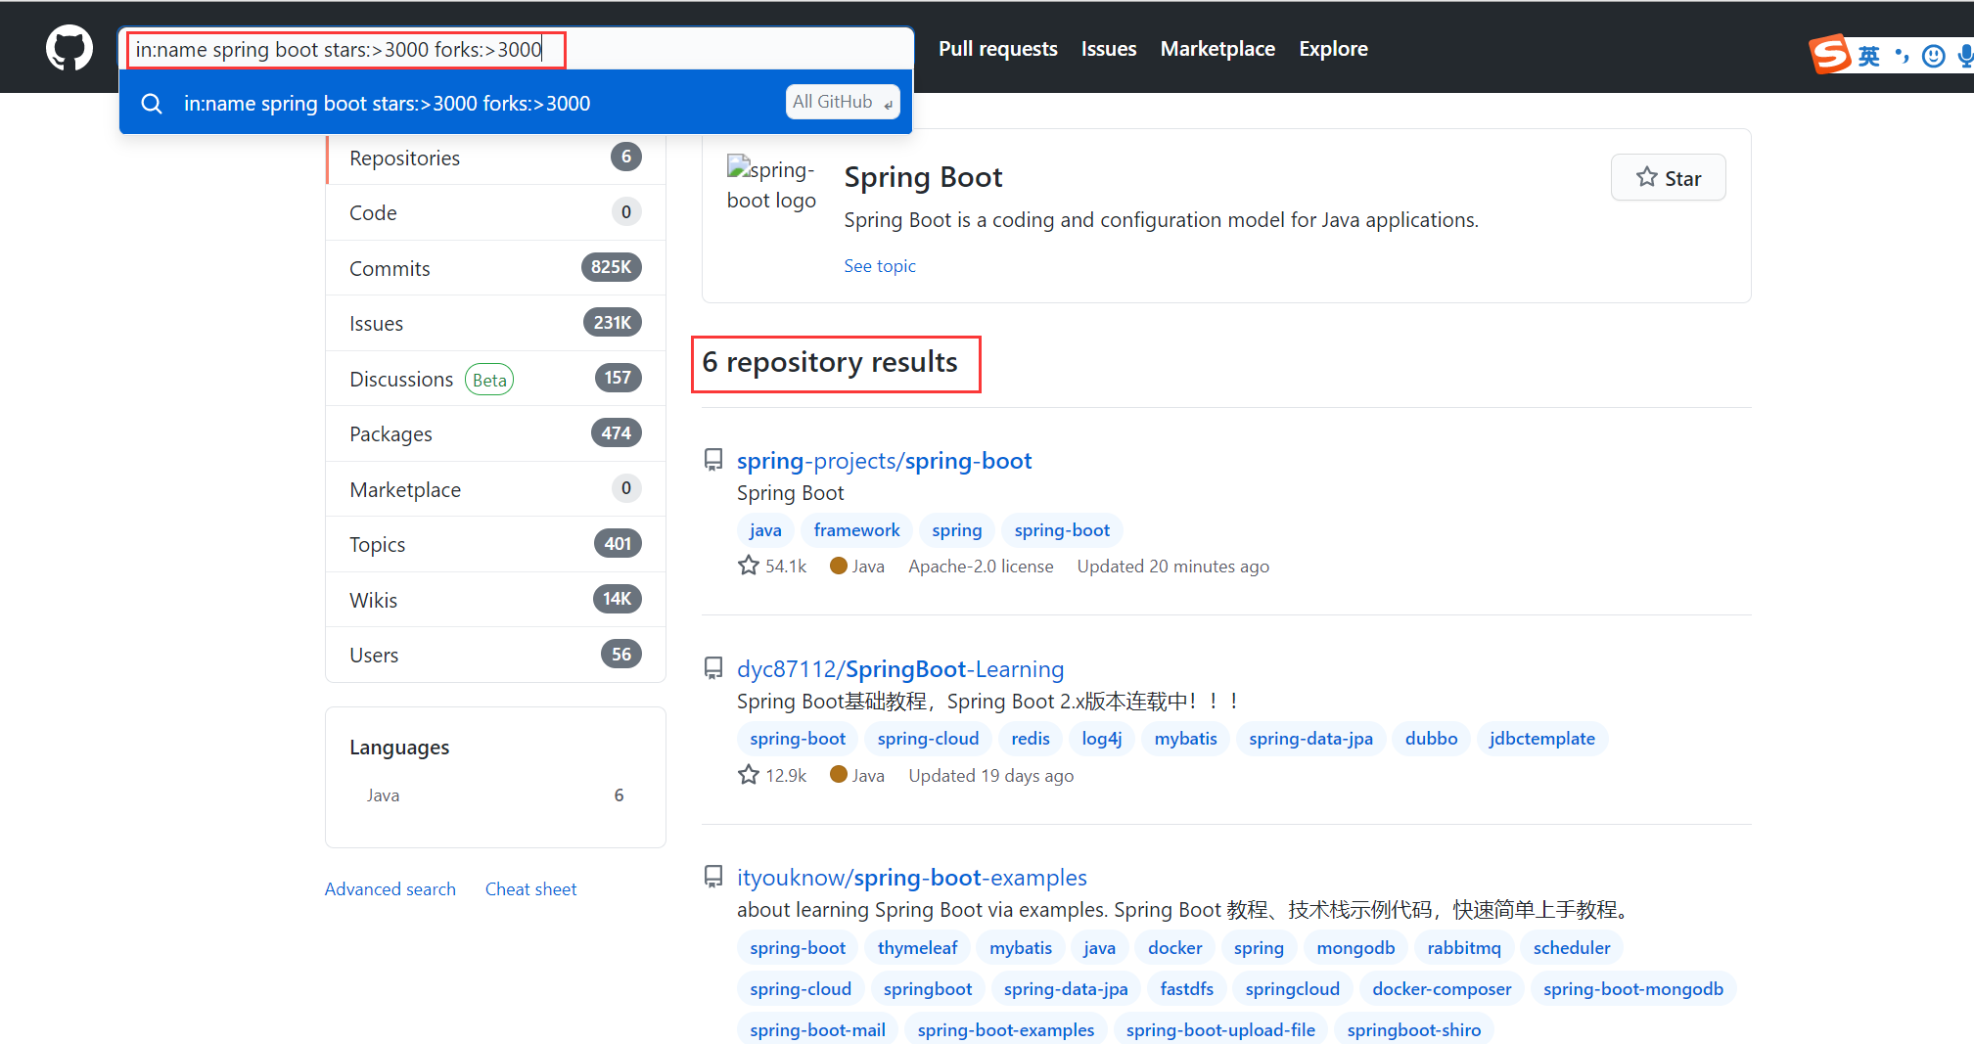The image size is (1974, 1044).
Task: Click the docker-composer topic tag
Action: [1441, 988]
